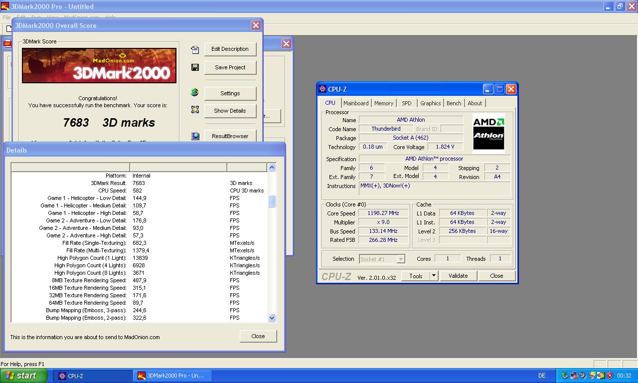Click the CPU Speed row in Details
Viewport: 638px width, 383px height.
[139, 191]
